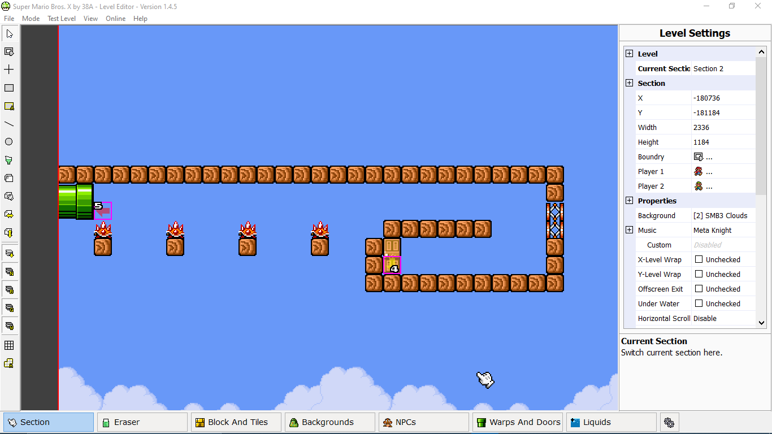Edit the section Width value 2336
Screen dimensions: 772x434
pos(723,127)
